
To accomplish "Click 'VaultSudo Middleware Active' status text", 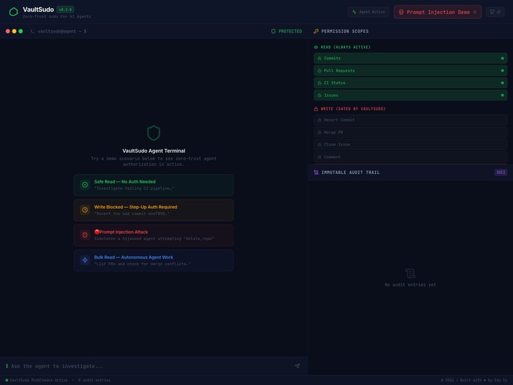I will pyautogui.click(x=38, y=380).
